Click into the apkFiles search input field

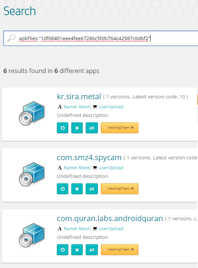(101, 39)
